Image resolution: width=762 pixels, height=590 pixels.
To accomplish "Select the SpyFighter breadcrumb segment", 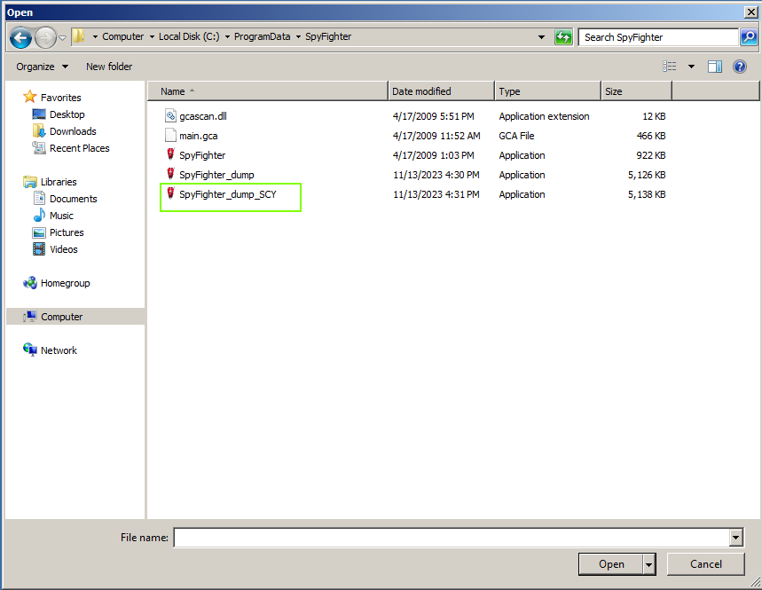I will click(328, 36).
